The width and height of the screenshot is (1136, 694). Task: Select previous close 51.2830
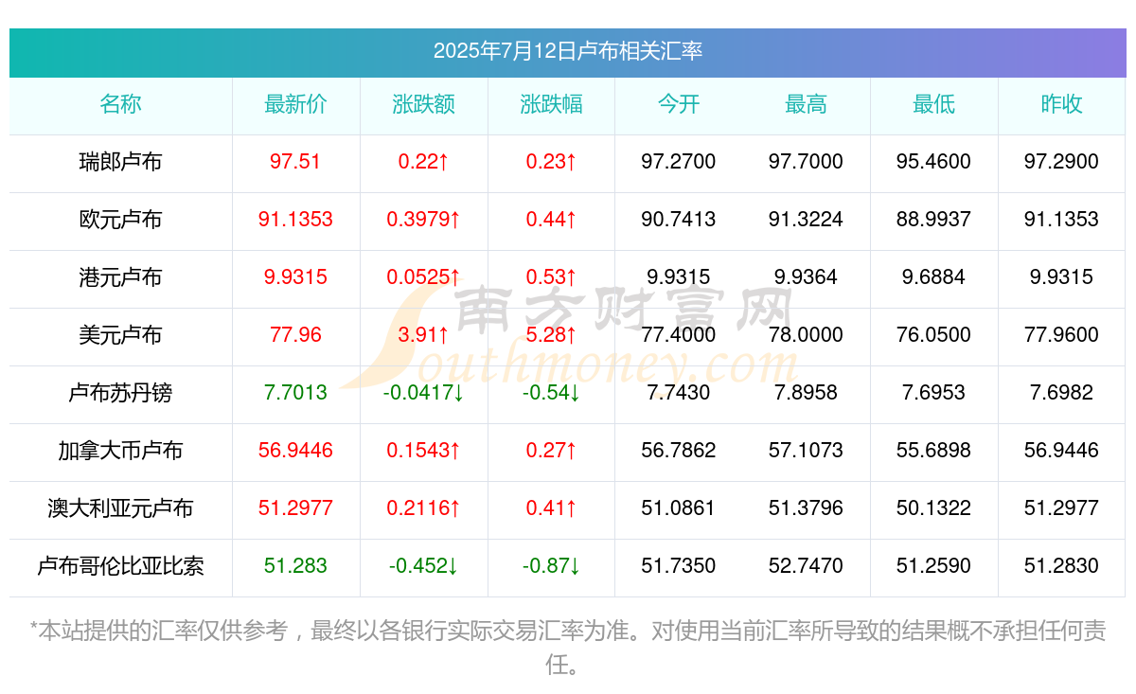point(1061,566)
